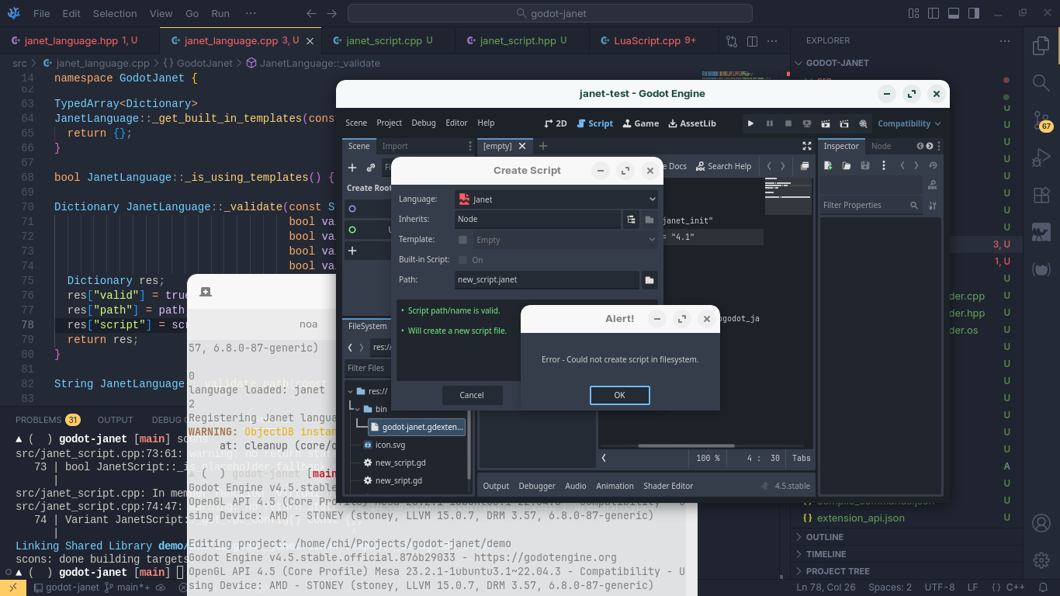
Task: Toggle the VS Code bottom panel layout
Action: click(953, 14)
